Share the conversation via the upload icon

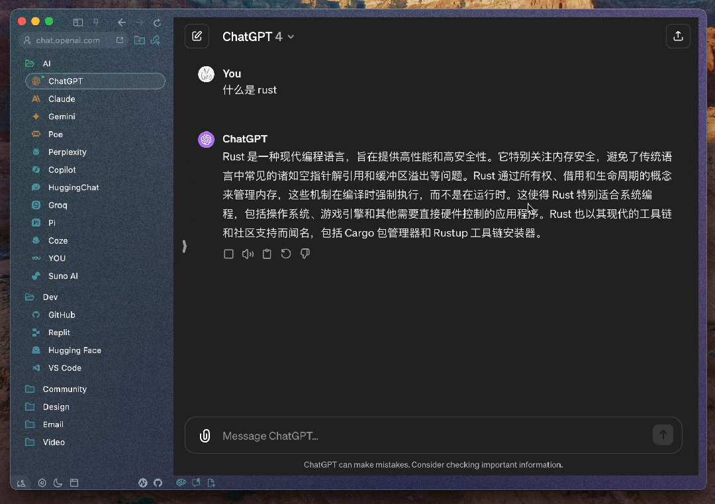(678, 36)
